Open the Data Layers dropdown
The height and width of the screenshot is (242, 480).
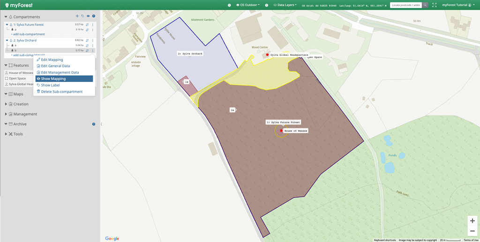(285, 5)
